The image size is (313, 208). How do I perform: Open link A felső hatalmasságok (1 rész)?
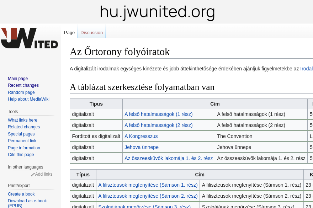click(x=159, y=114)
